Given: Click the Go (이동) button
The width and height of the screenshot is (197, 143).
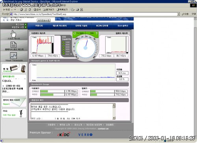Looking at the screenshot, I should pyautogui.click(x=185, y=14).
